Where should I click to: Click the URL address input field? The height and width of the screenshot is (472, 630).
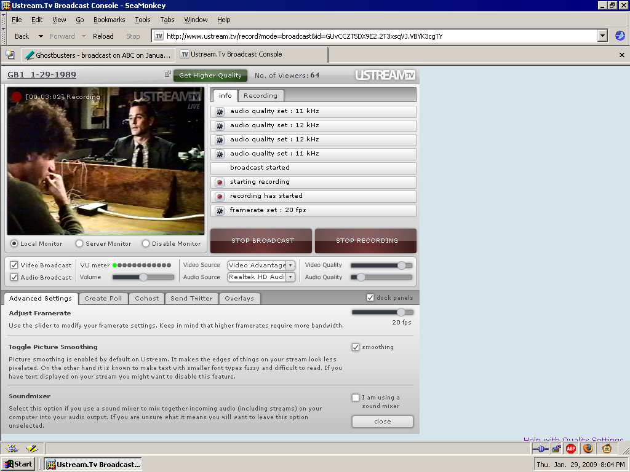tap(380, 36)
